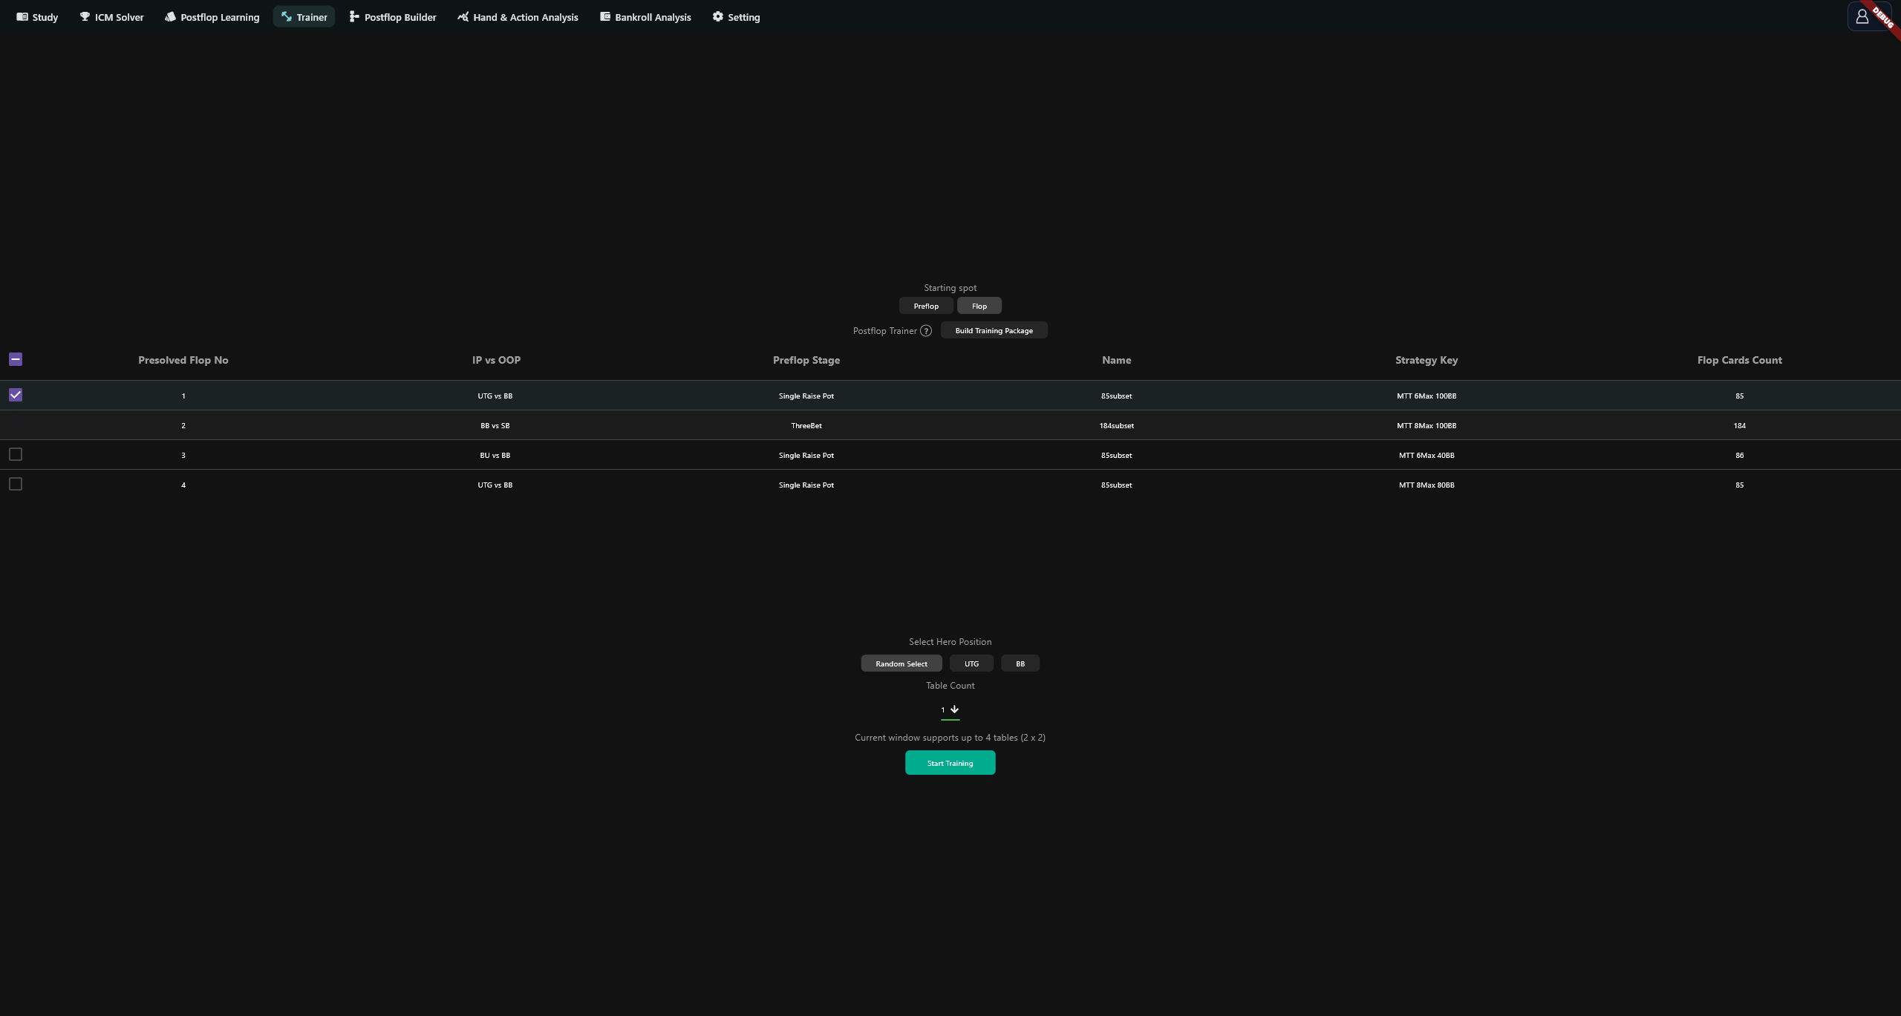
Task: Click the ThreeBet preflop stage cell
Action: click(x=806, y=425)
